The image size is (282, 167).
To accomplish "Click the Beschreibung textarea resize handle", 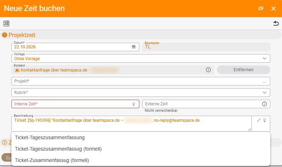I will coord(249,129).
